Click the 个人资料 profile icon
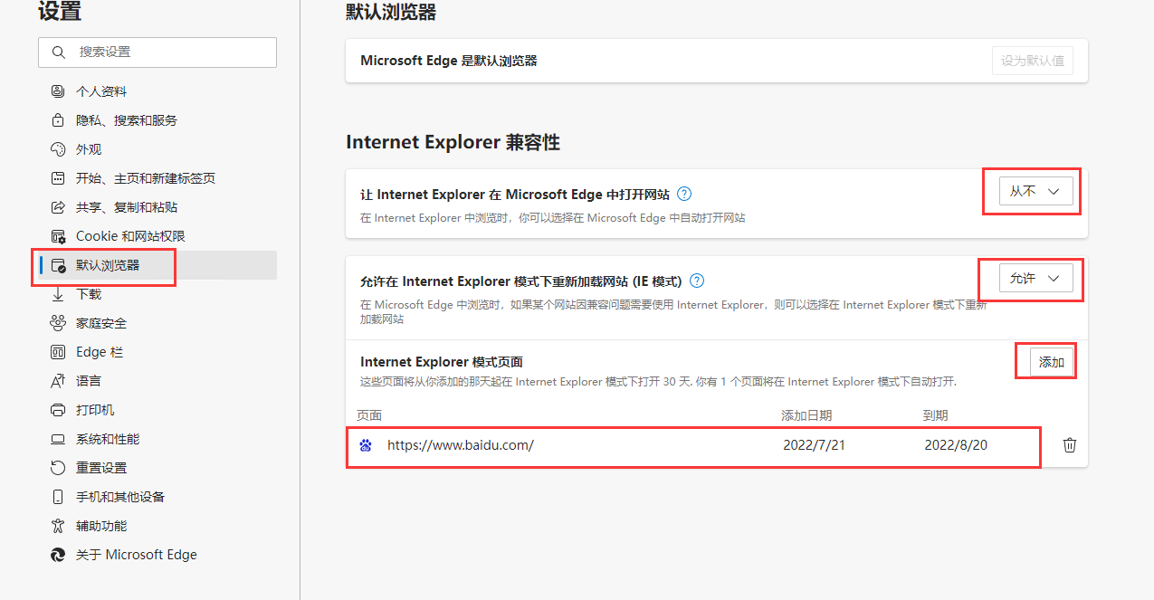The height and width of the screenshot is (600, 1154). coord(58,91)
